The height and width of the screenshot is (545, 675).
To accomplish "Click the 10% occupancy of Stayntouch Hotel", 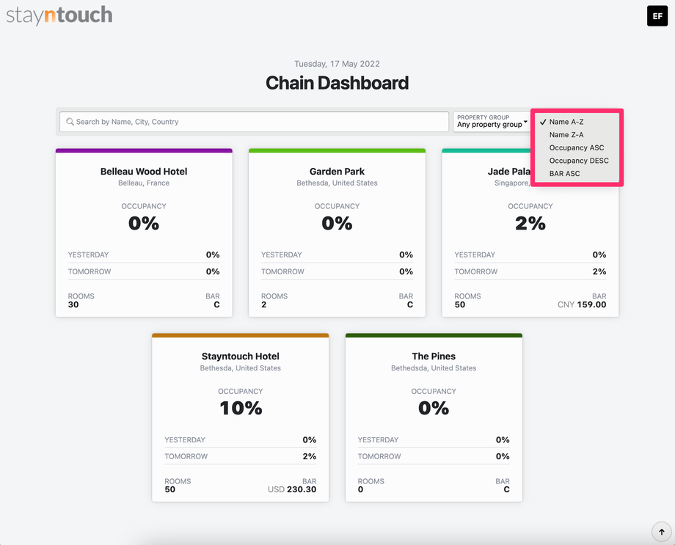I will [241, 408].
